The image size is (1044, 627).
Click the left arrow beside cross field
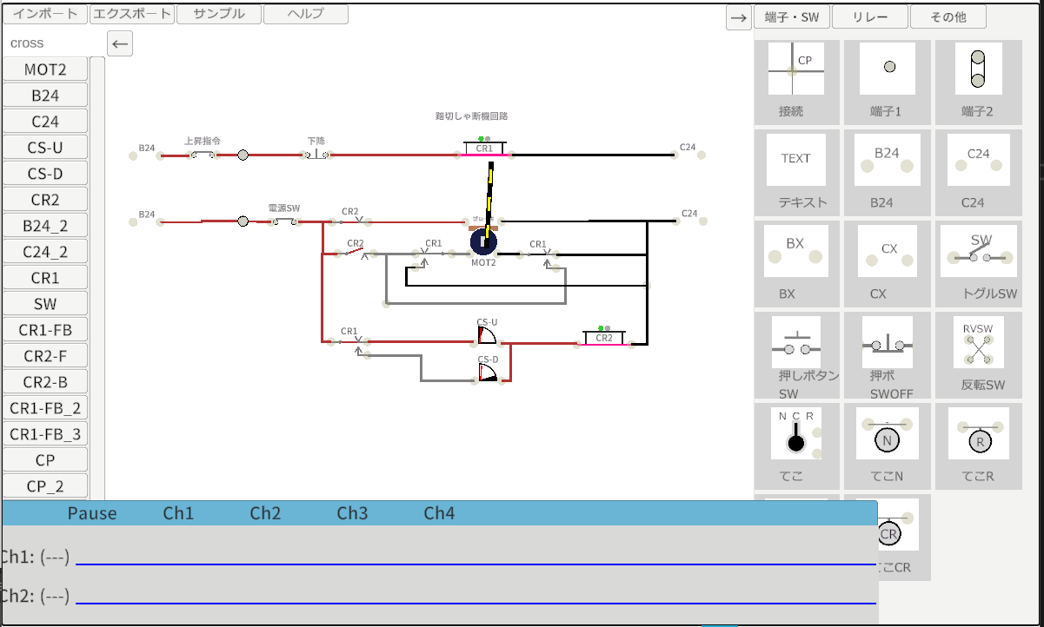tap(120, 43)
